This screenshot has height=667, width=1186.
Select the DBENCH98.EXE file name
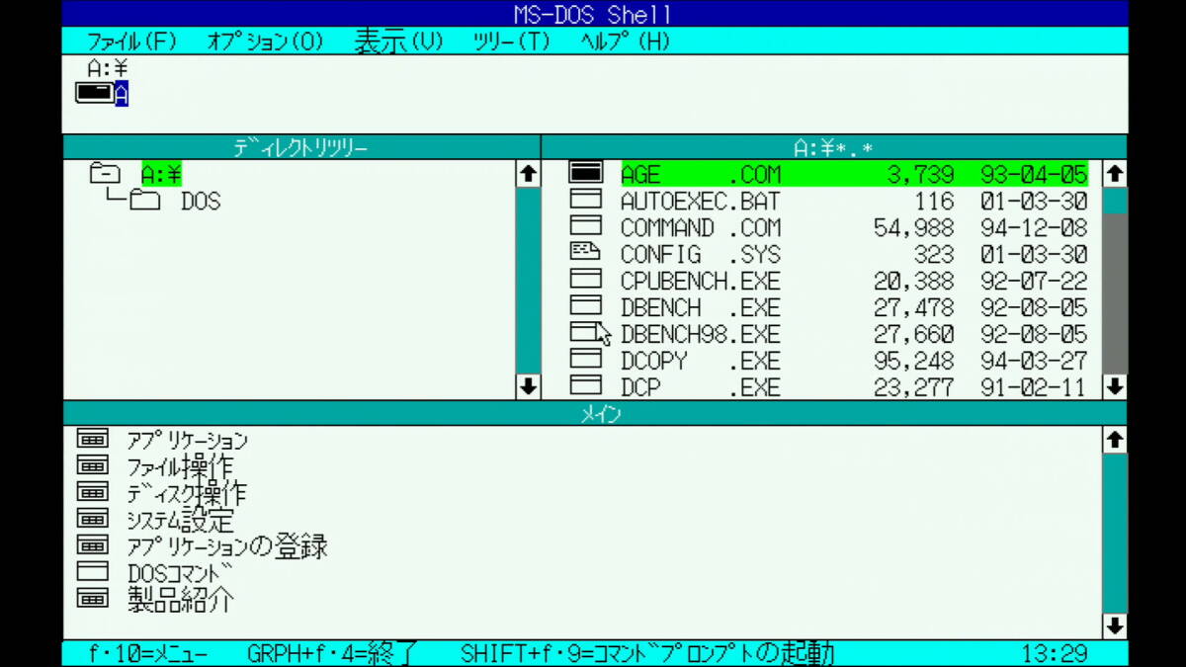[701, 334]
